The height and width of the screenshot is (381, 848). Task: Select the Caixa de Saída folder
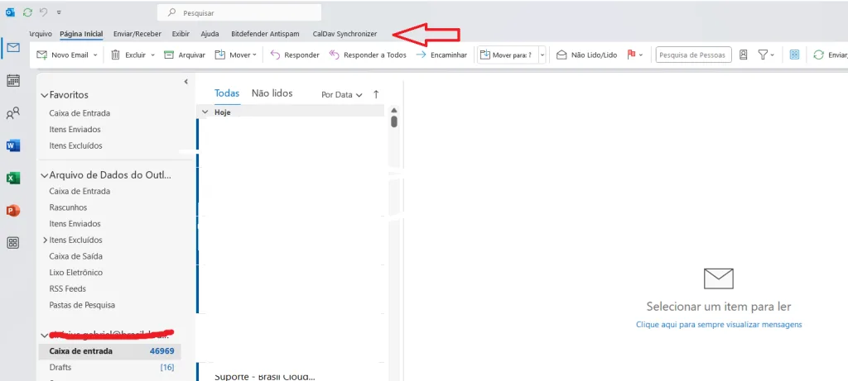click(75, 256)
